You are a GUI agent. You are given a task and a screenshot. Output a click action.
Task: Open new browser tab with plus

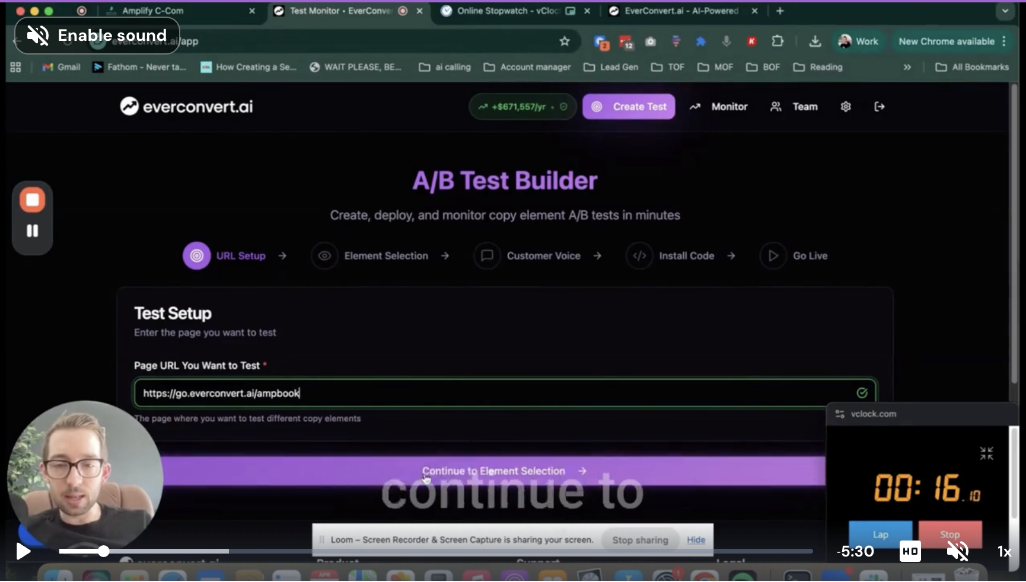point(780,11)
